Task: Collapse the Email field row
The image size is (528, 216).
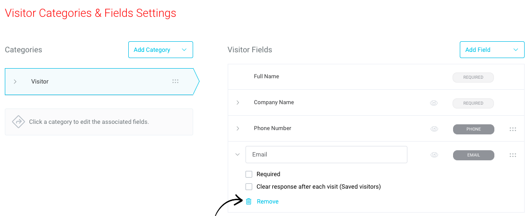Action: [x=237, y=155]
